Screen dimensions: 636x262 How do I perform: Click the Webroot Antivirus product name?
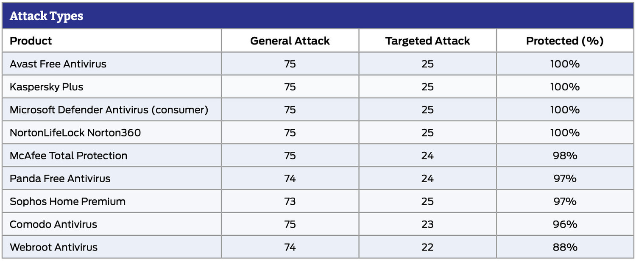coord(54,247)
